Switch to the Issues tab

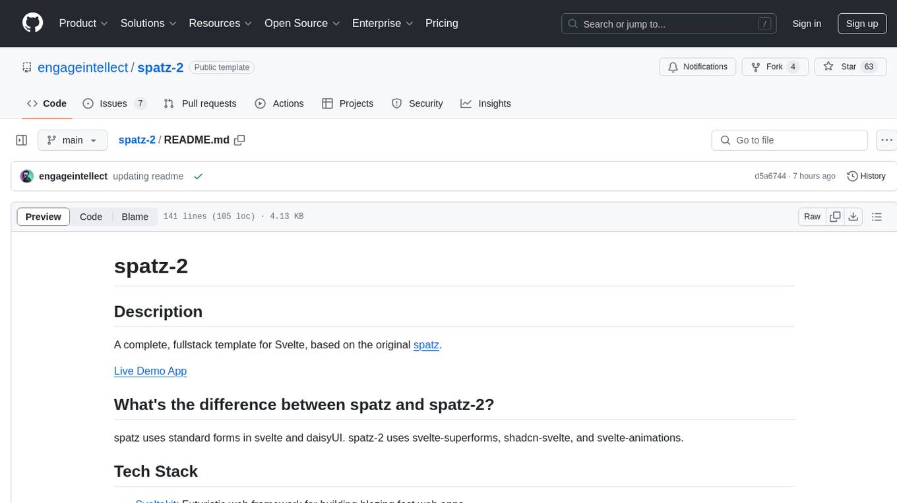pos(114,103)
